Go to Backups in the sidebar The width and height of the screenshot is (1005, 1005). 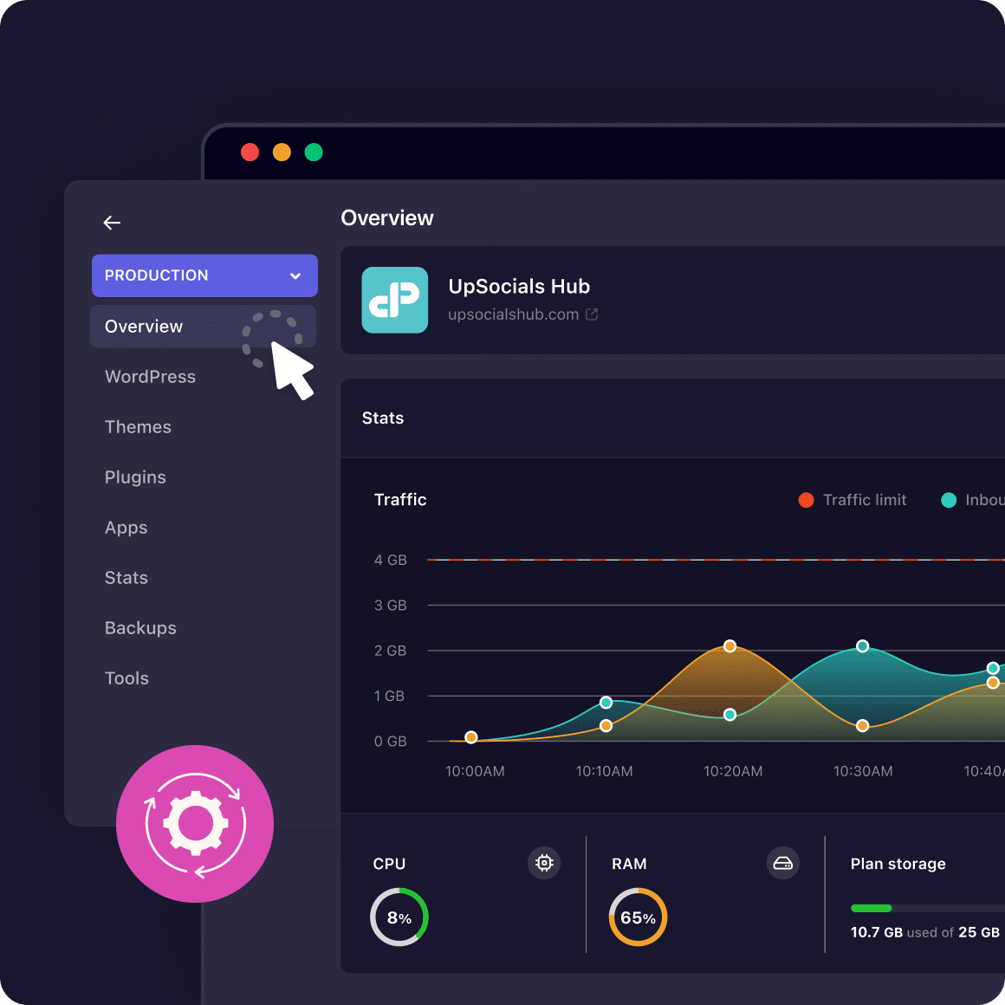point(140,628)
